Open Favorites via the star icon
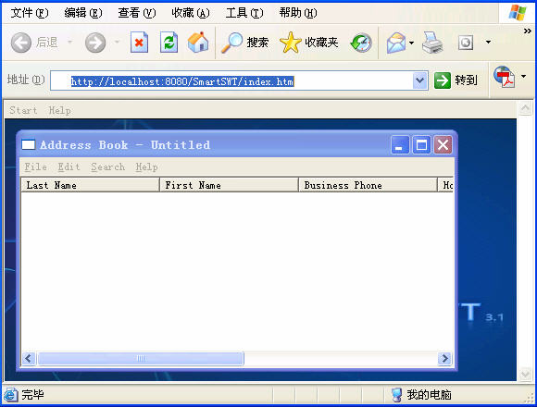The height and width of the screenshot is (407, 537). (x=291, y=43)
